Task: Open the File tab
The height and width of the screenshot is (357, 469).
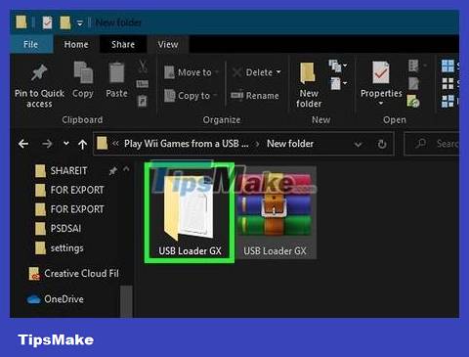Action: (31, 44)
